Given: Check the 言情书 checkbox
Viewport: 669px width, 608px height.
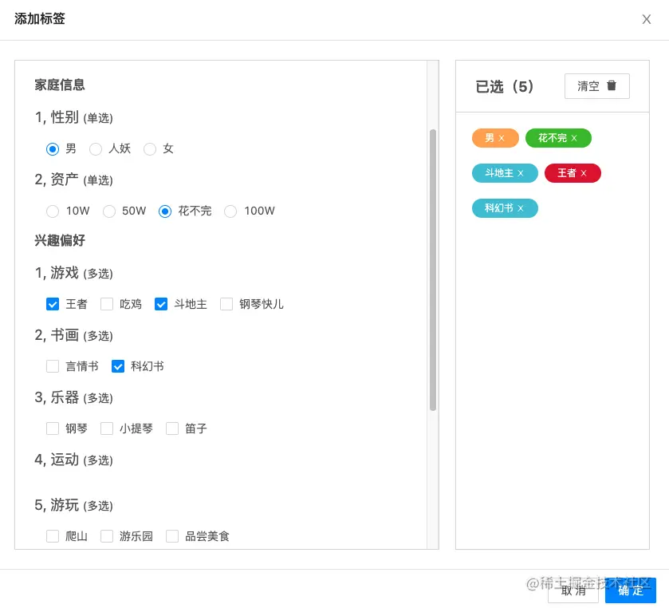Looking at the screenshot, I should coord(53,366).
